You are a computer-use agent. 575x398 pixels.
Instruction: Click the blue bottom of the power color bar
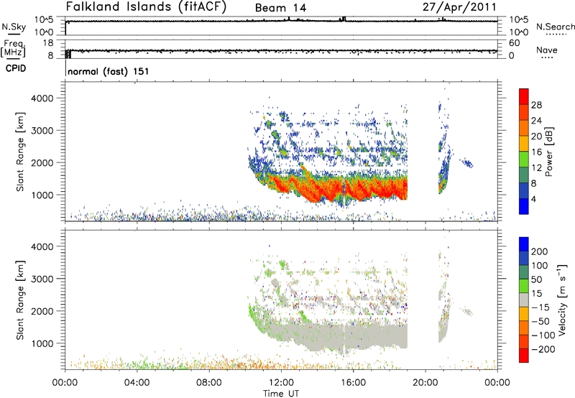(524, 206)
